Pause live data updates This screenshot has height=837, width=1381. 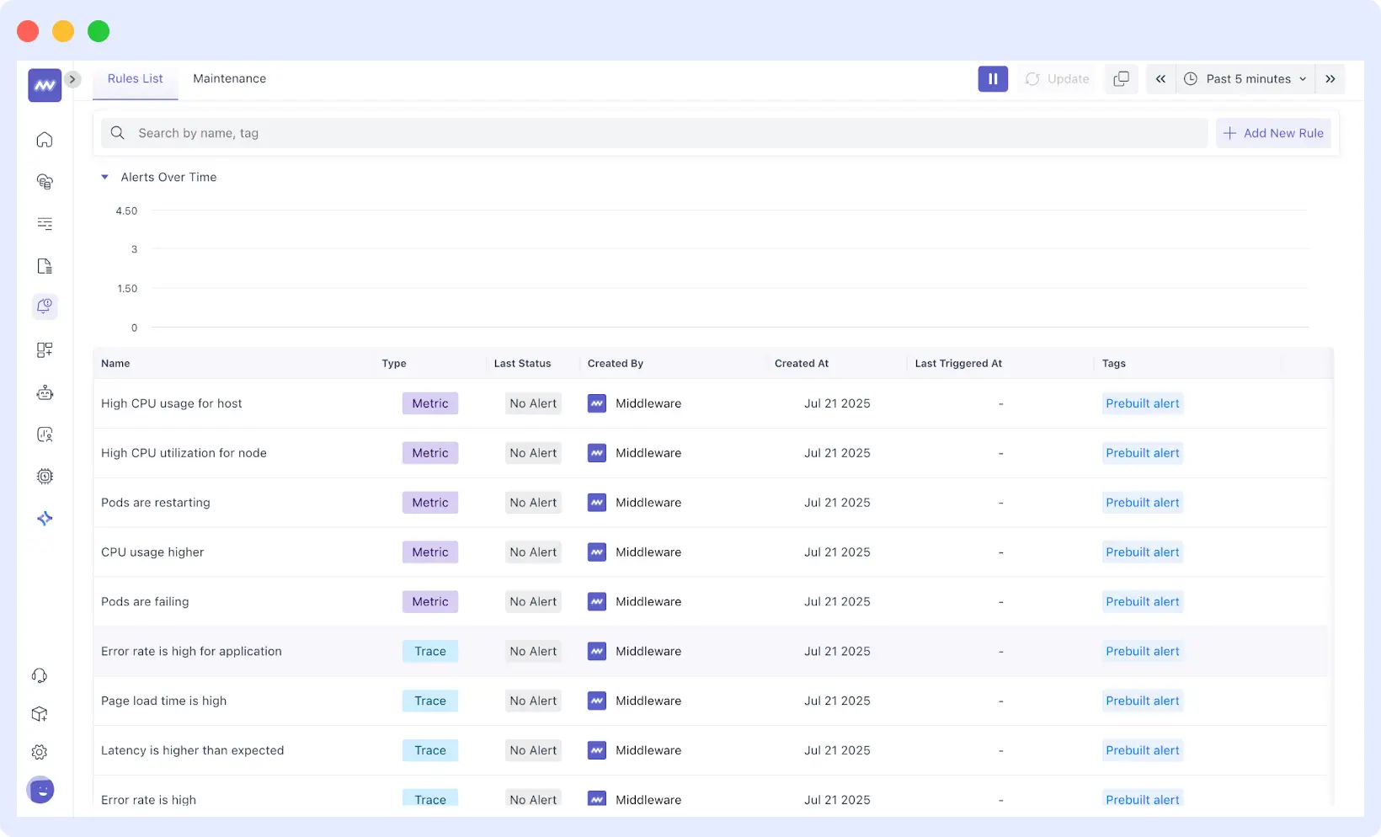pos(993,78)
